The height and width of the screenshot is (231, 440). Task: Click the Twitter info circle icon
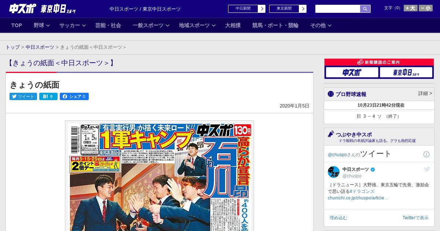[426, 154]
